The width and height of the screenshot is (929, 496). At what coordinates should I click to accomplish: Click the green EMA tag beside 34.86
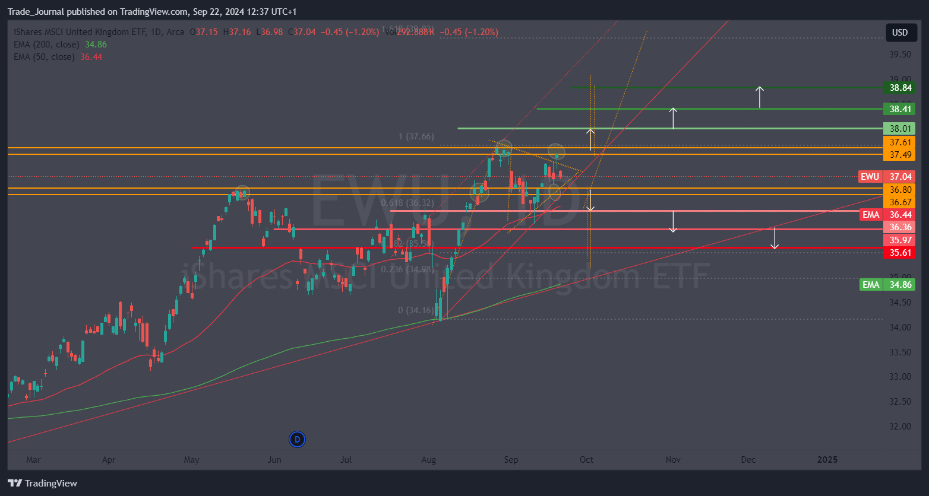[871, 285]
